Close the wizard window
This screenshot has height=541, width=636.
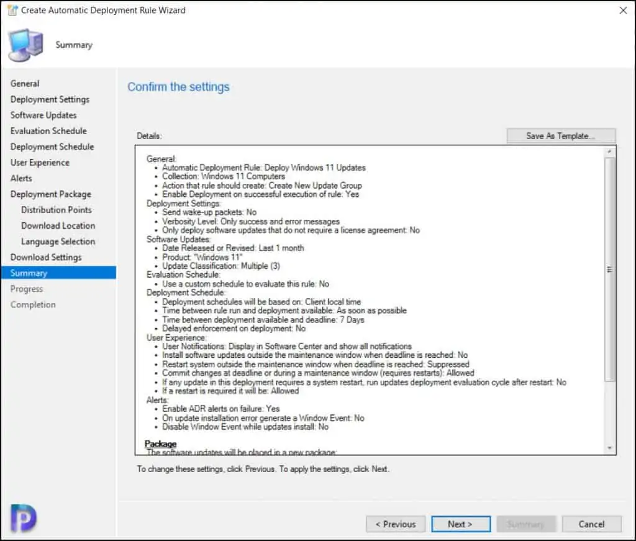click(623, 11)
